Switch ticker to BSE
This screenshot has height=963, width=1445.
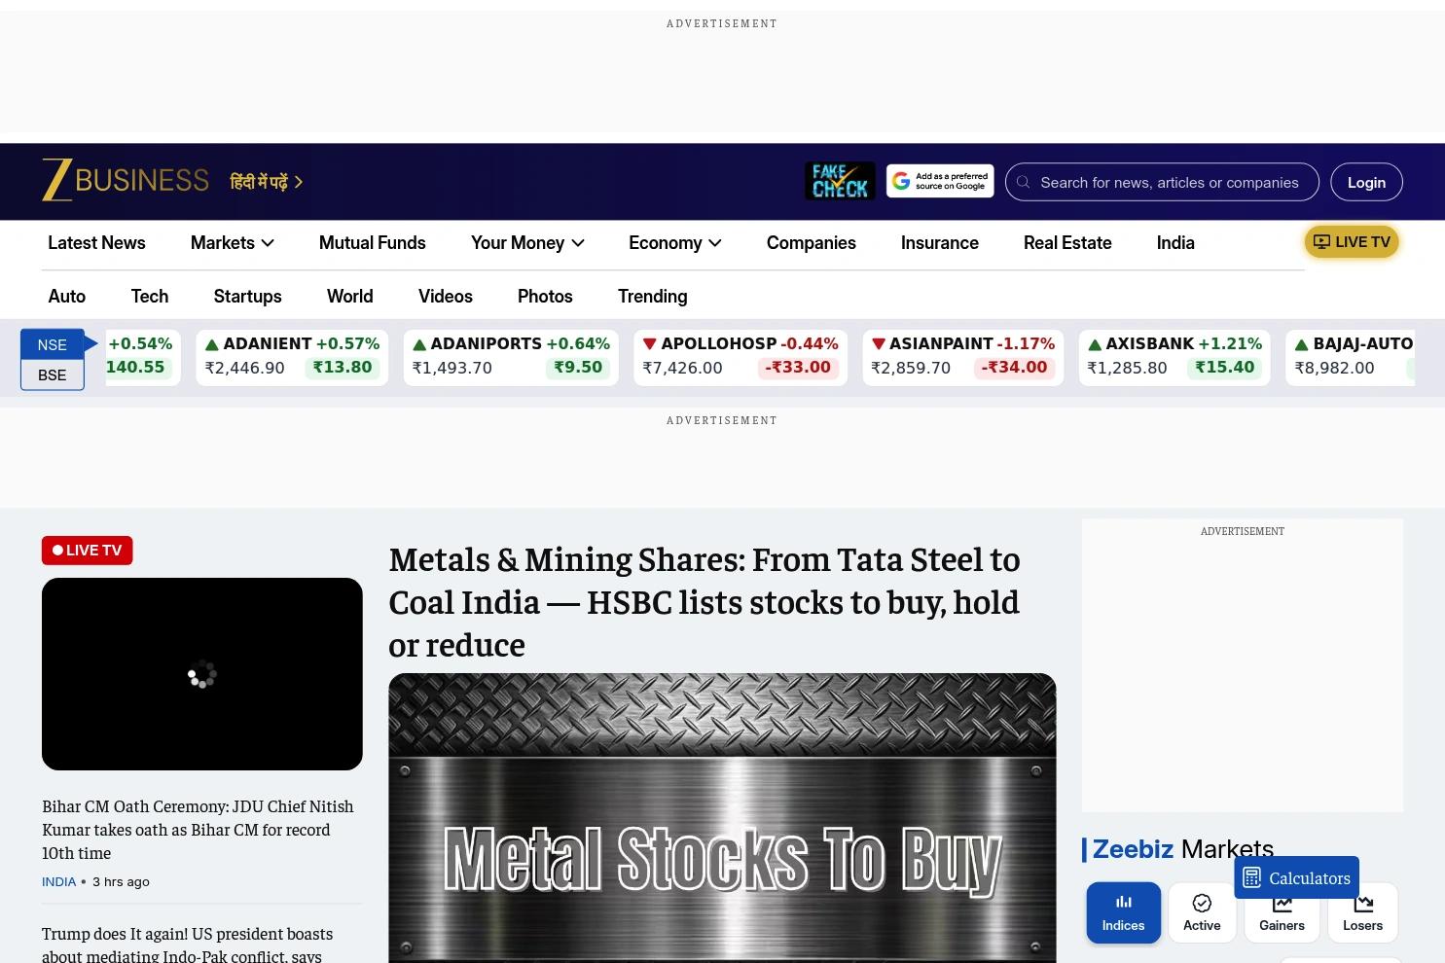tap(53, 375)
